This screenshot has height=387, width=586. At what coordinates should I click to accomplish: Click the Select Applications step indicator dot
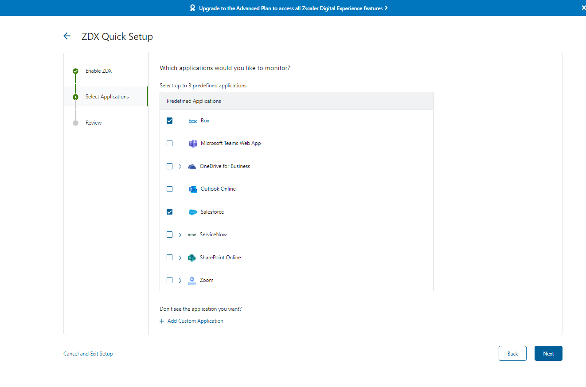(x=75, y=97)
